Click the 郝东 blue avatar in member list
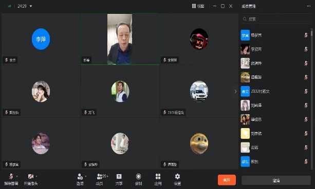This screenshot has width=315, height=189. (245, 161)
